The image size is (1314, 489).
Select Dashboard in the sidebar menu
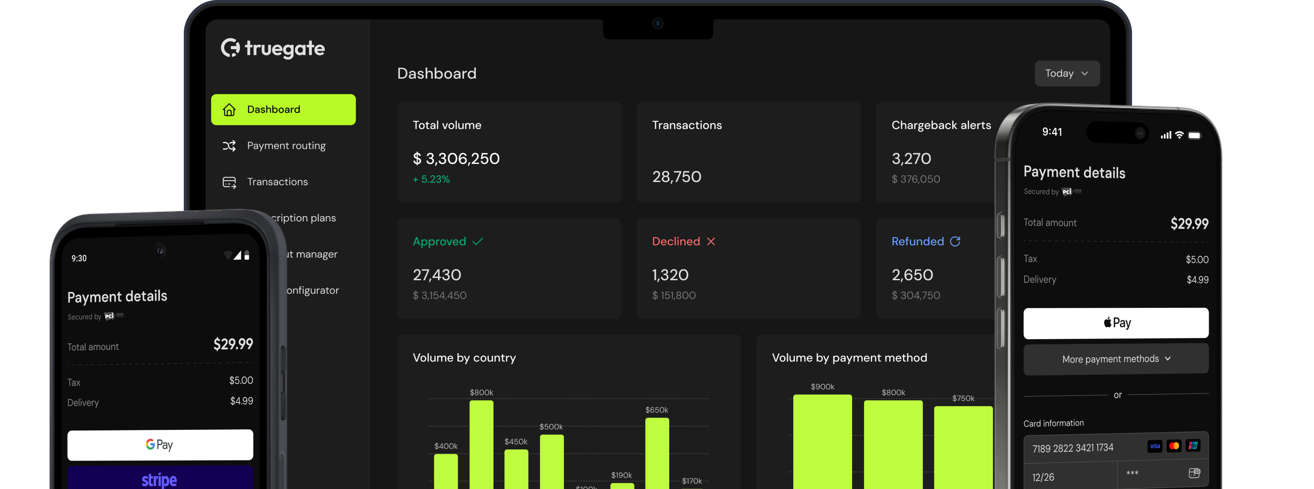pyautogui.click(x=284, y=109)
